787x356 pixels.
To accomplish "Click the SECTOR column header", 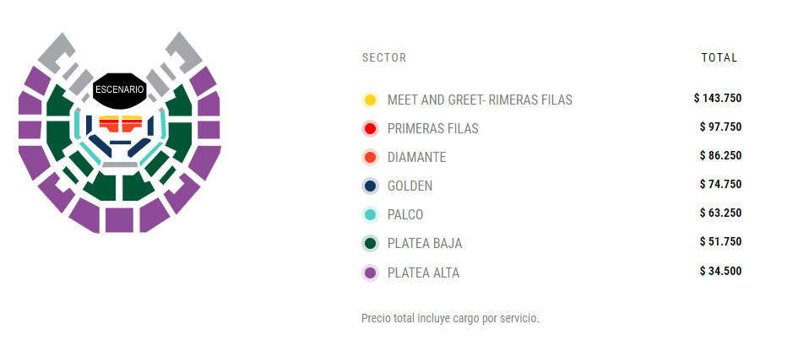I will pos(384,58).
